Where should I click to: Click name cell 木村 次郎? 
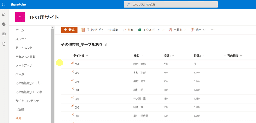pyautogui.click(x=140, y=73)
